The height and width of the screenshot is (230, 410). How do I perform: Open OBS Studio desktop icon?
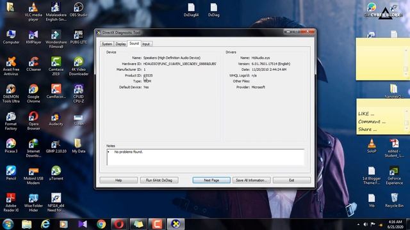tap(78, 10)
